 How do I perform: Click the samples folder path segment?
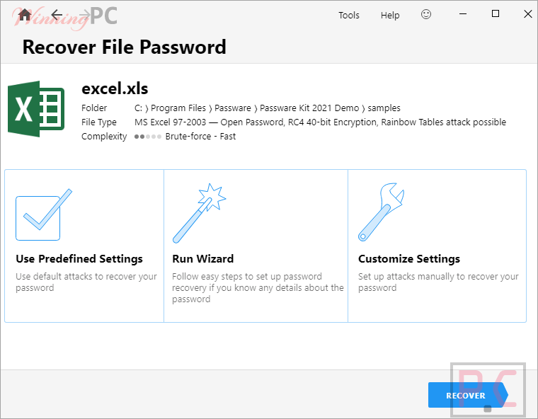tap(384, 108)
